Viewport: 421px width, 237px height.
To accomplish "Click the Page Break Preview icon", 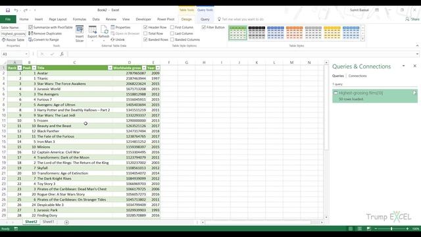I will [368, 228].
